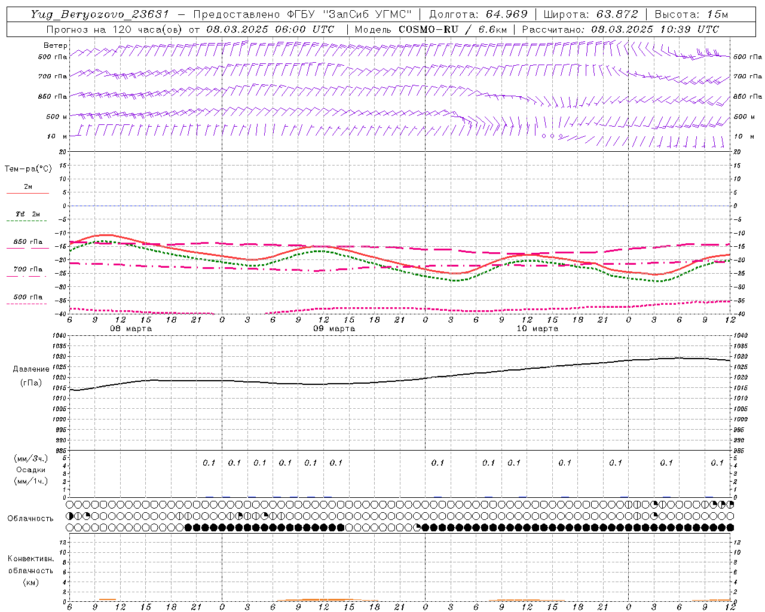Click the 850 гПа temperature legend entry
765x612 pixels.
pyautogui.click(x=28, y=242)
